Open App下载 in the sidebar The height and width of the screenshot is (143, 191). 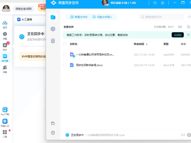pyautogui.click(x=5, y=111)
